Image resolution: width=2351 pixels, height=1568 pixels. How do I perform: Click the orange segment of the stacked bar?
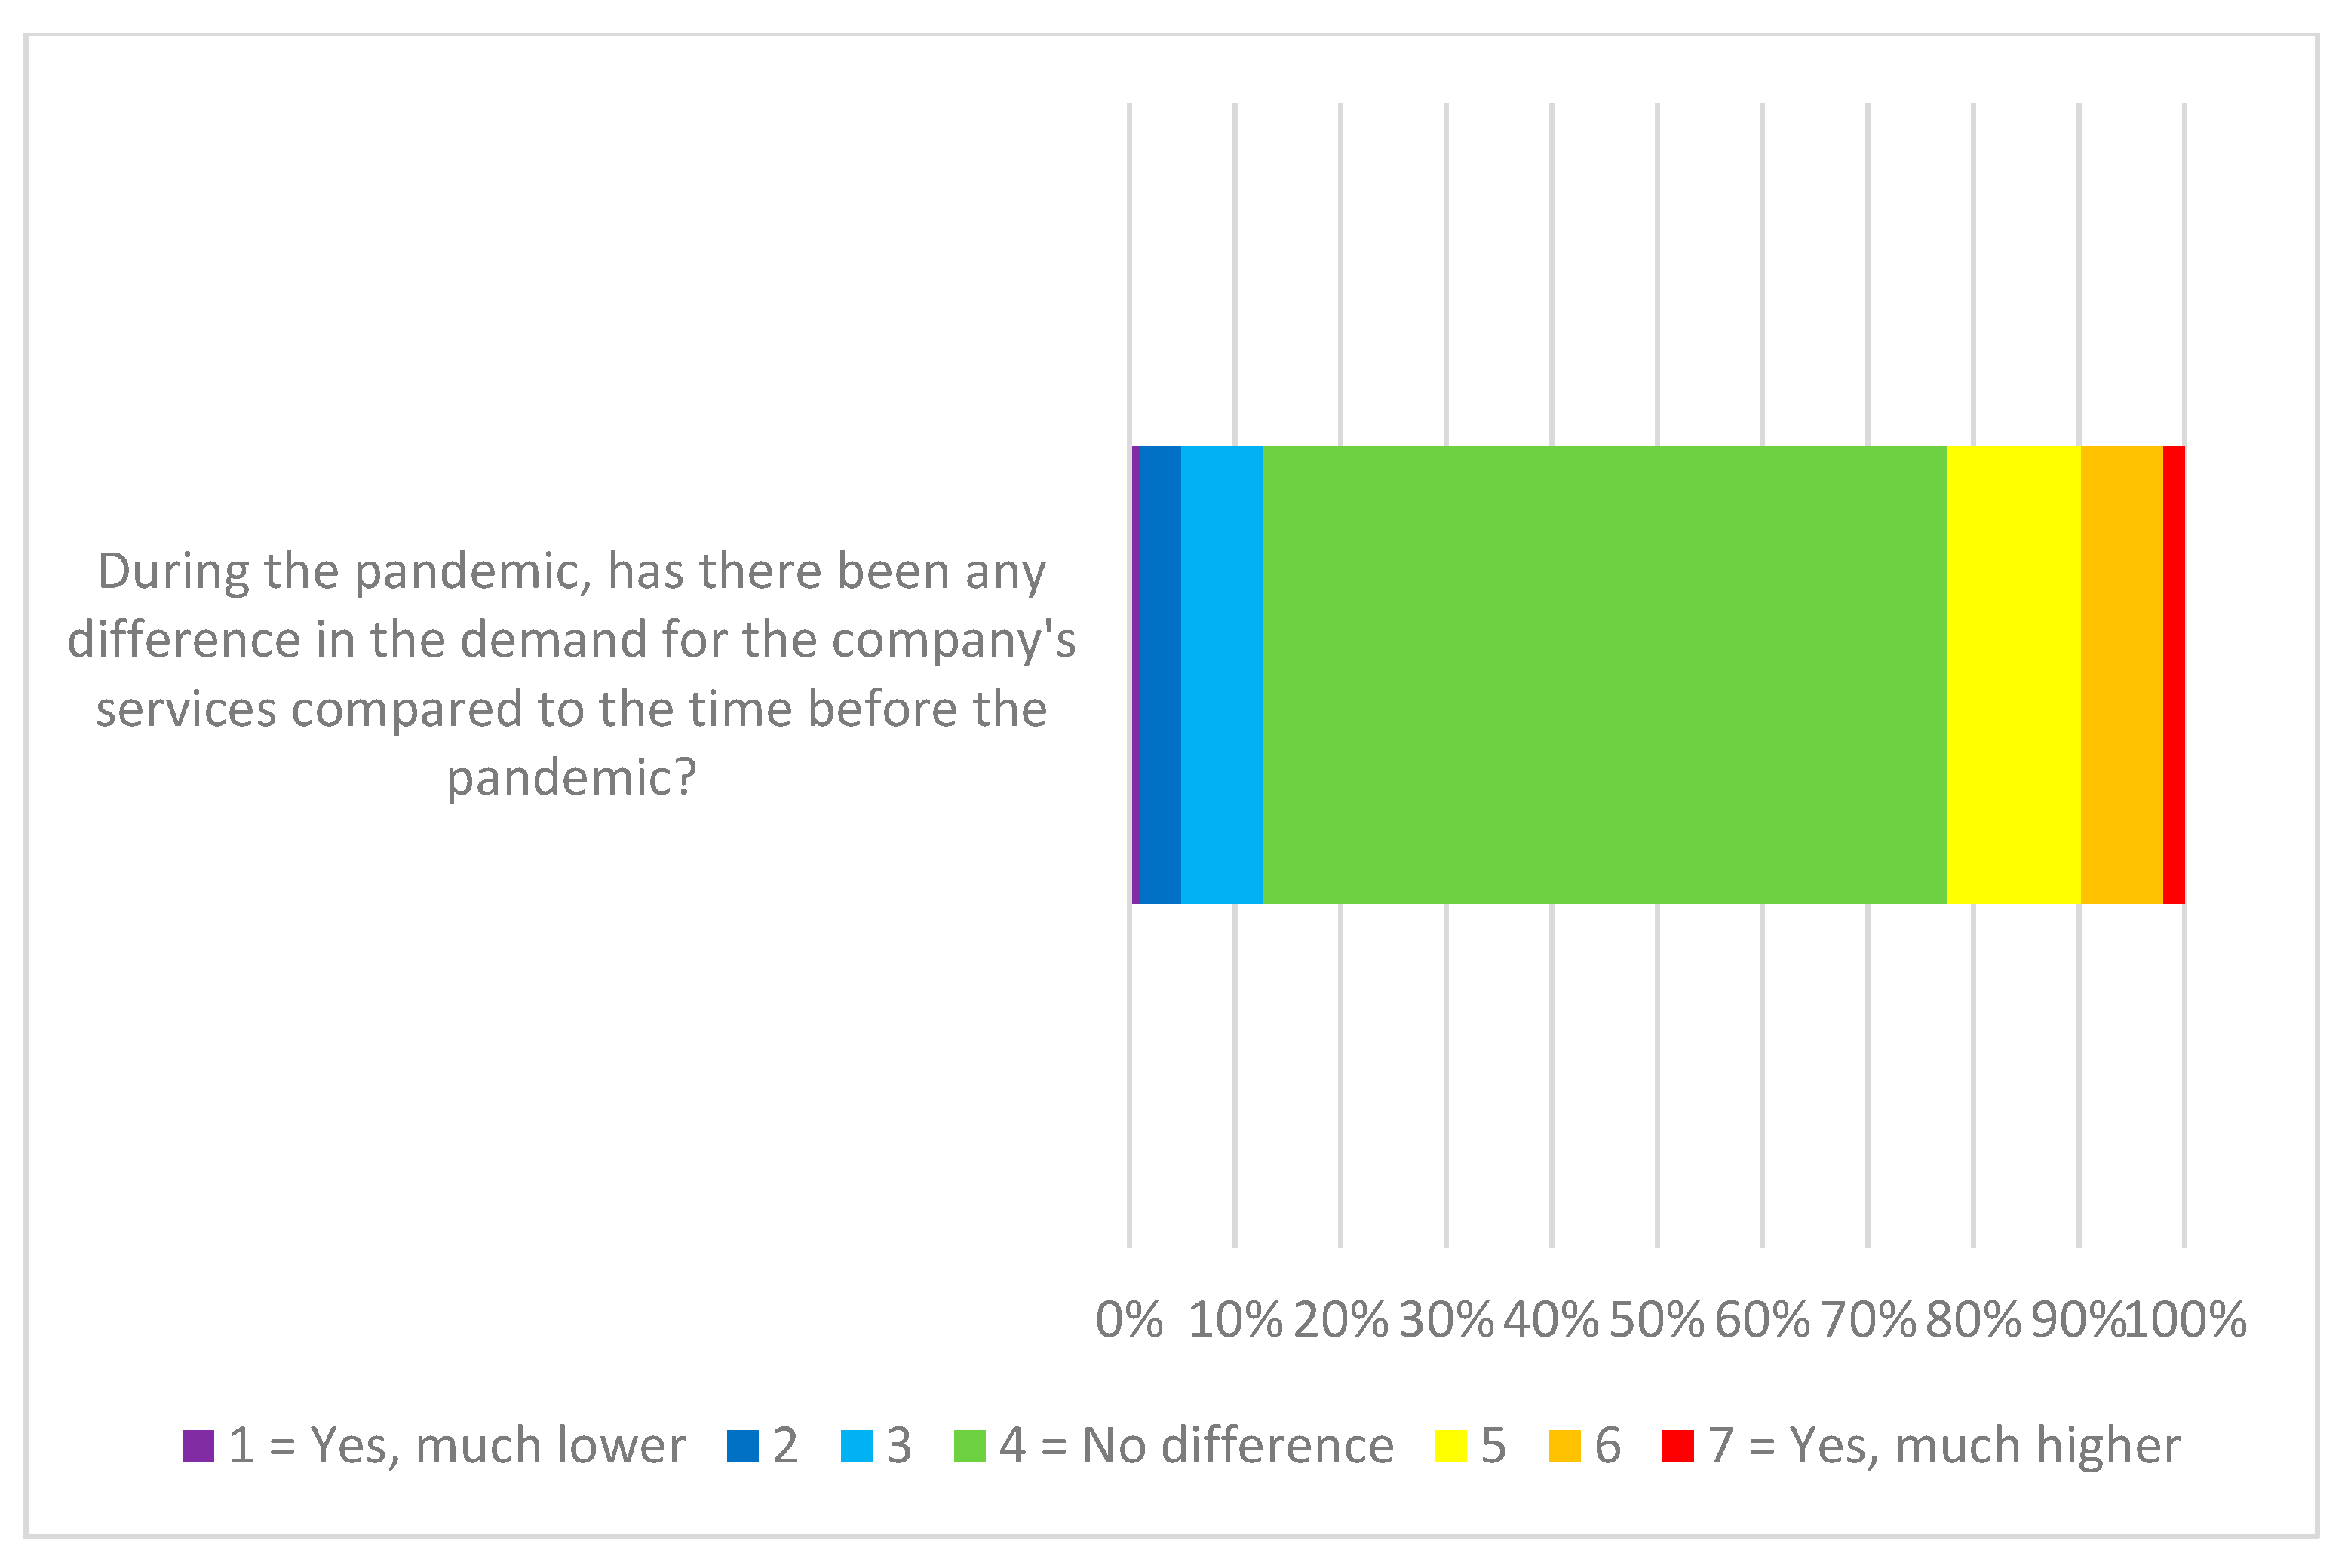pyautogui.click(x=2121, y=675)
